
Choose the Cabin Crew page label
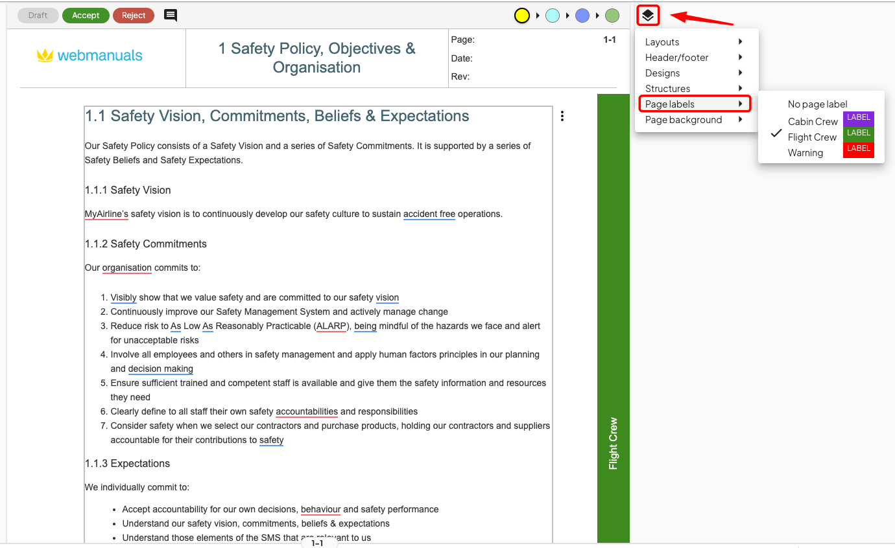coord(813,122)
